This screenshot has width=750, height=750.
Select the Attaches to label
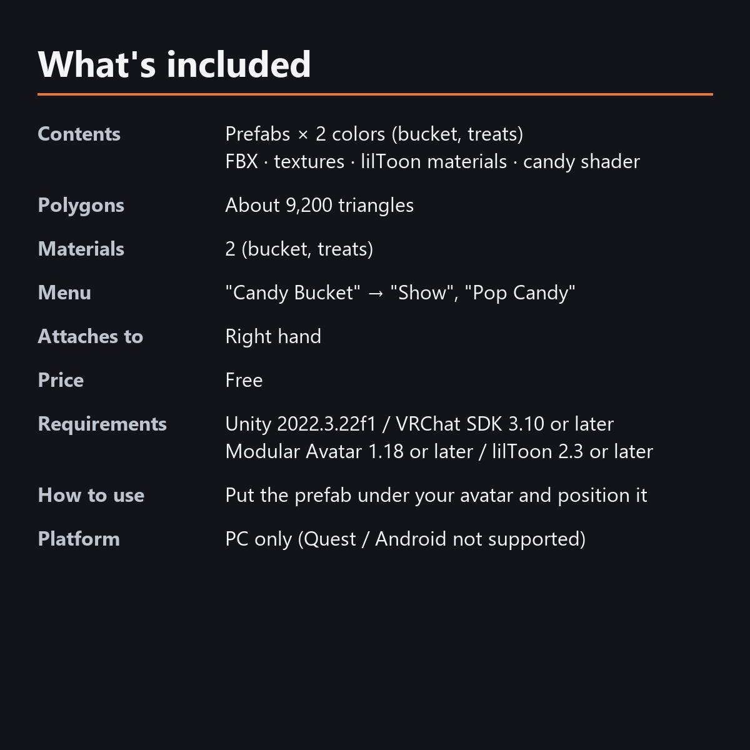91,336
